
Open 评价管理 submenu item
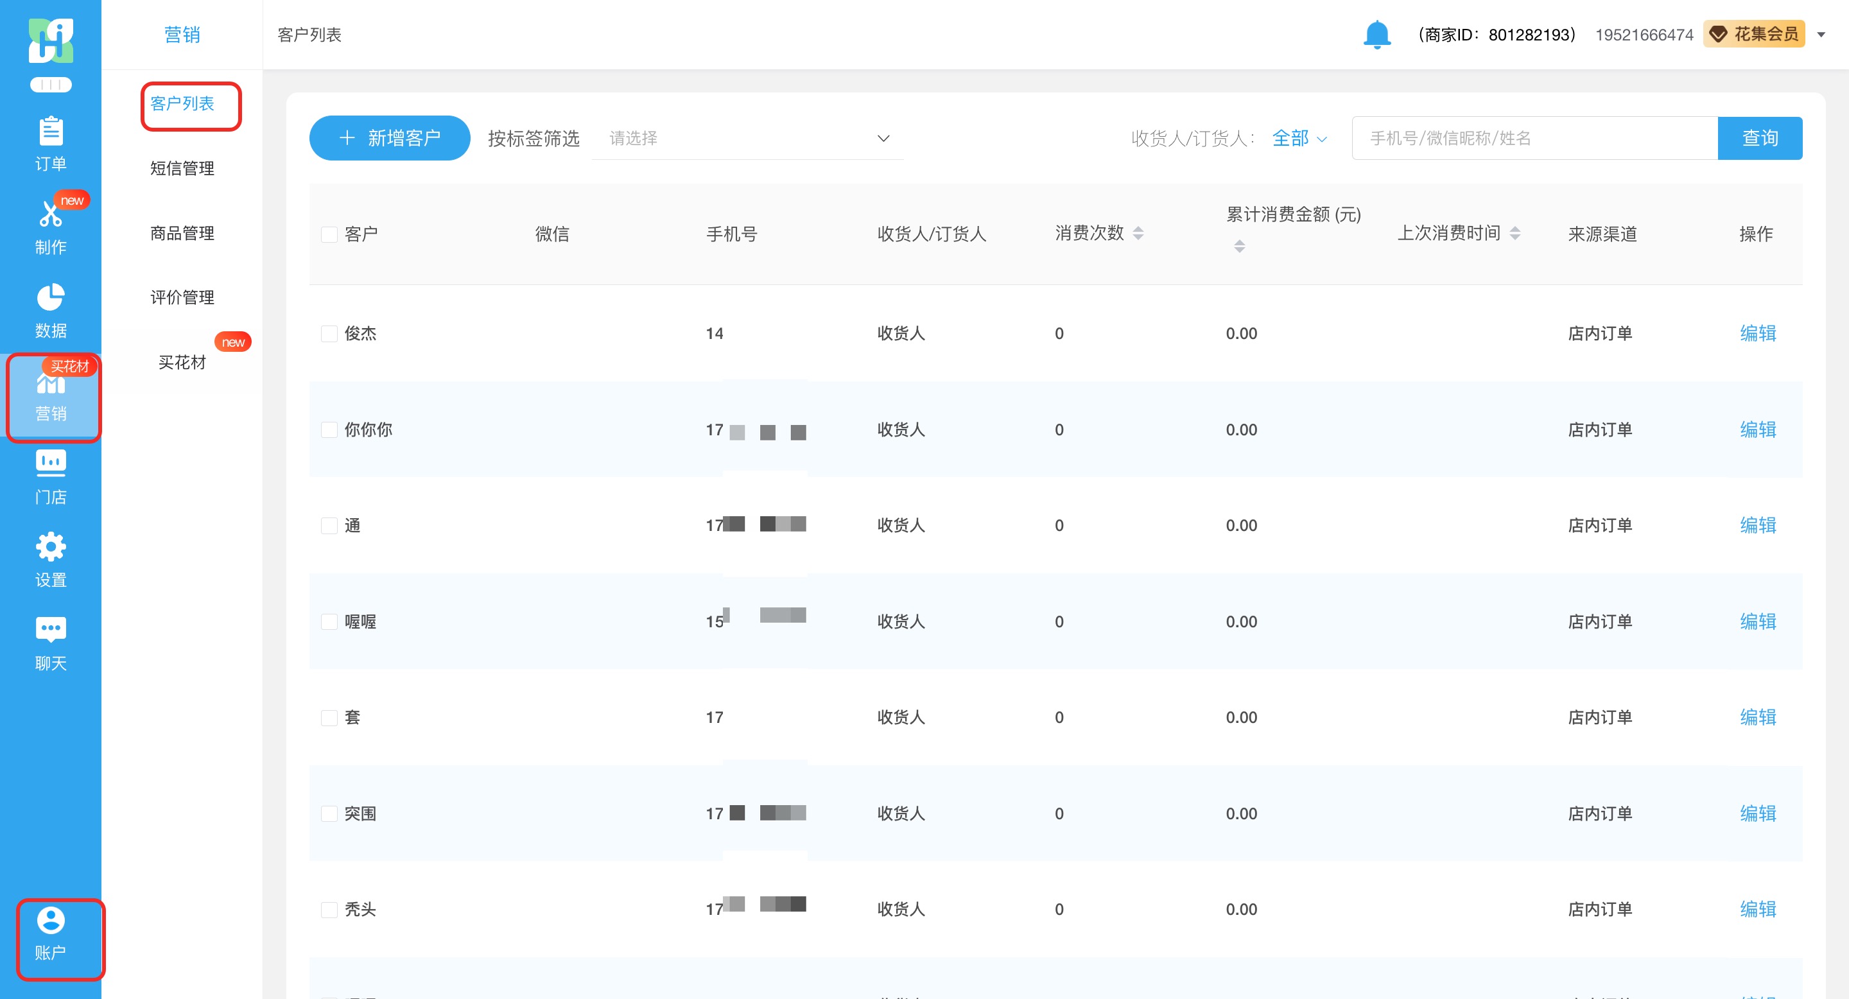pyautogui.click(x=182, y=297)
